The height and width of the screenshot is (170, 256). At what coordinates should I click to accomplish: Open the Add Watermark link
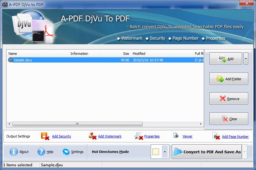click(110, 136)
